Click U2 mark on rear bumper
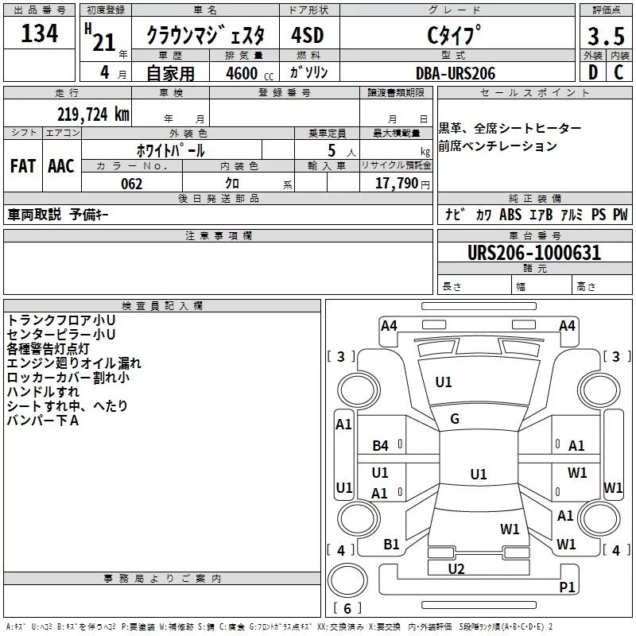Screen dimensions: 636x636 point(456,569)
